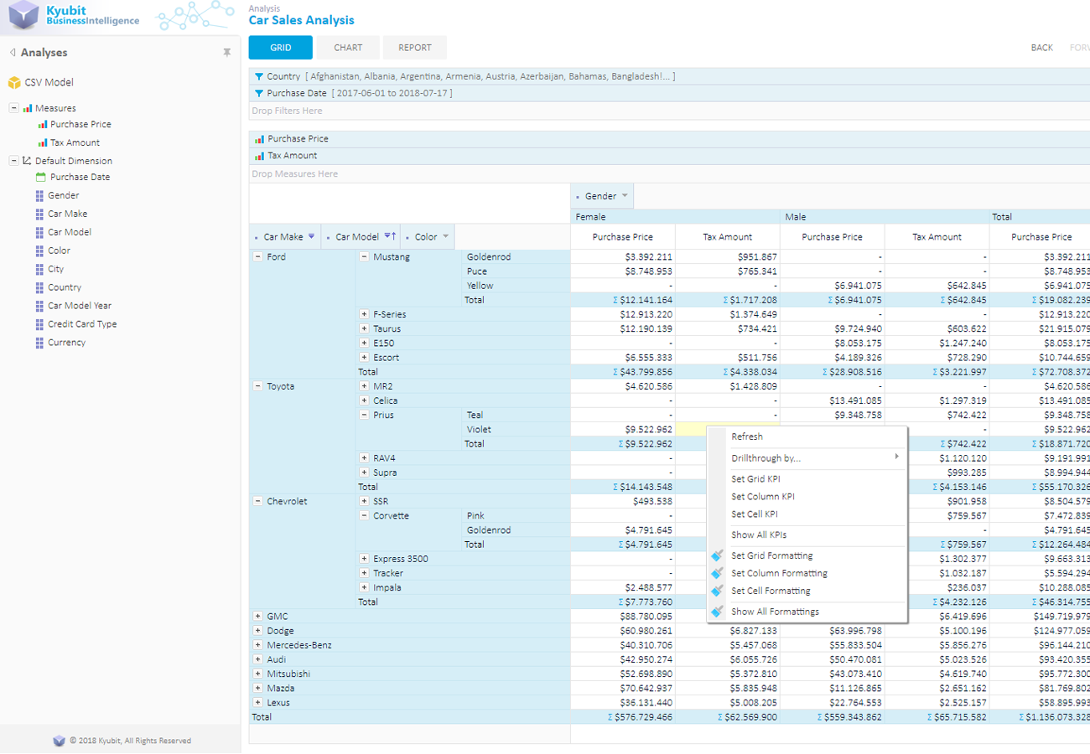1090x754 pixels.
Task: Select the Purchase Price measure icon
Action: (42, 124)
